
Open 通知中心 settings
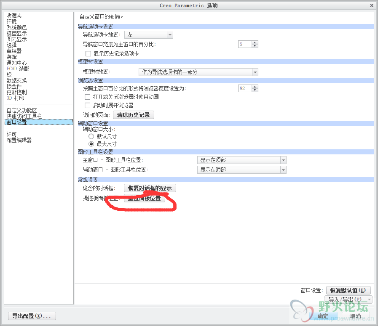pyautogui.click(x=16, y=63)
